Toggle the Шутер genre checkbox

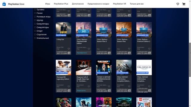pyautogui.click(x=35, y=20)
